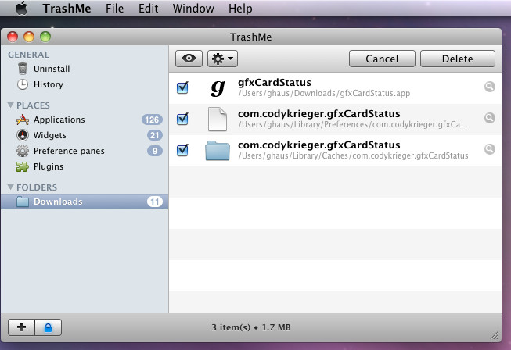Click the green puzzle Plugins icon
Image resolution: width=511 pixels, height=350 pixels.
pos(23,166)
